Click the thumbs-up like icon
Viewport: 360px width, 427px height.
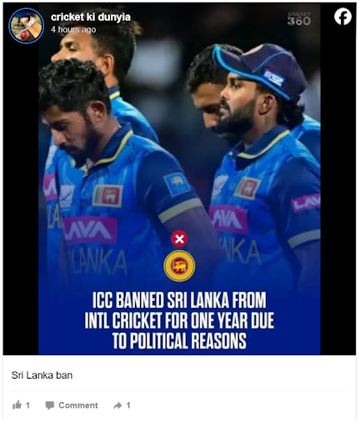tap(17, 405)
